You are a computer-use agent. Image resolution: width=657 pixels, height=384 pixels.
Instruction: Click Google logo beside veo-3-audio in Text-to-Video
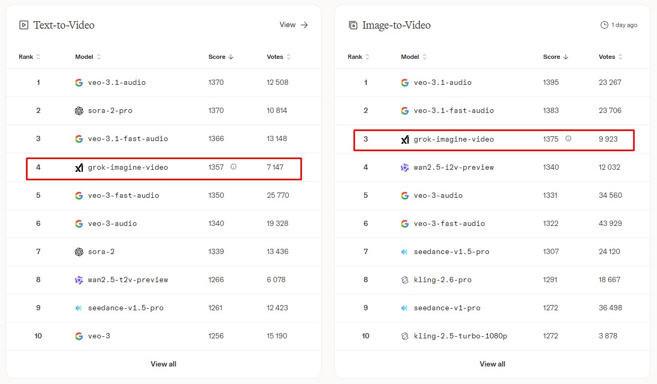tap(79, 224)
